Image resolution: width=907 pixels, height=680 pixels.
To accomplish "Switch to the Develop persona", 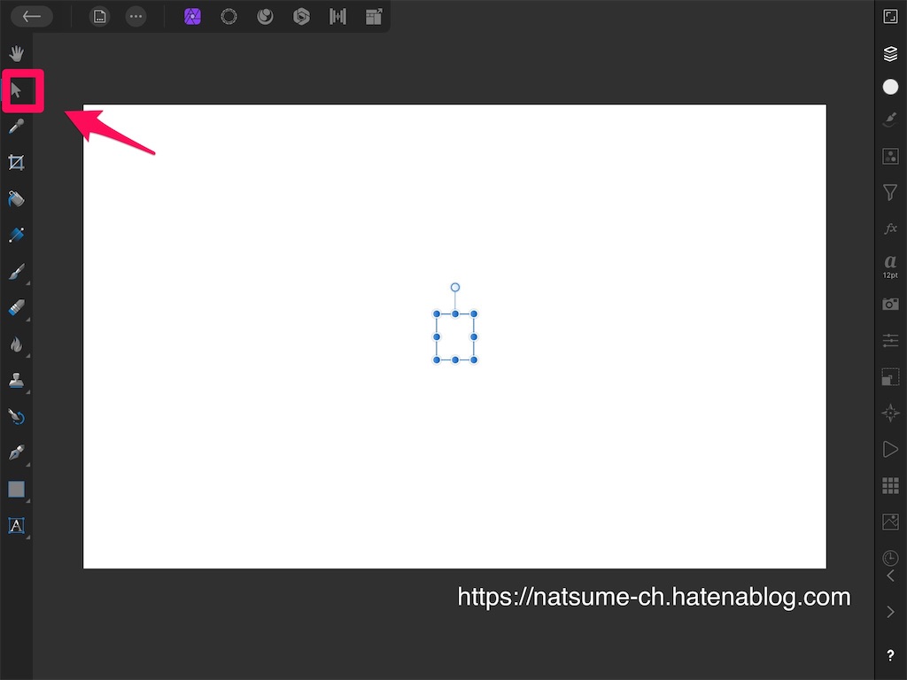I will (301, 16).
